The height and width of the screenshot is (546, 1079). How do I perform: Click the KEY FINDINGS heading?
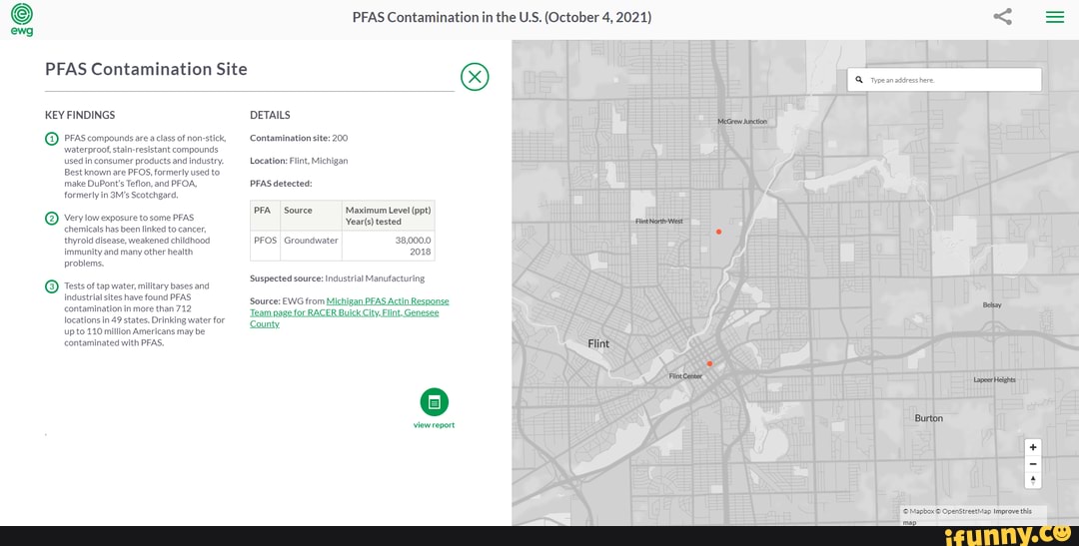[80, 115]
